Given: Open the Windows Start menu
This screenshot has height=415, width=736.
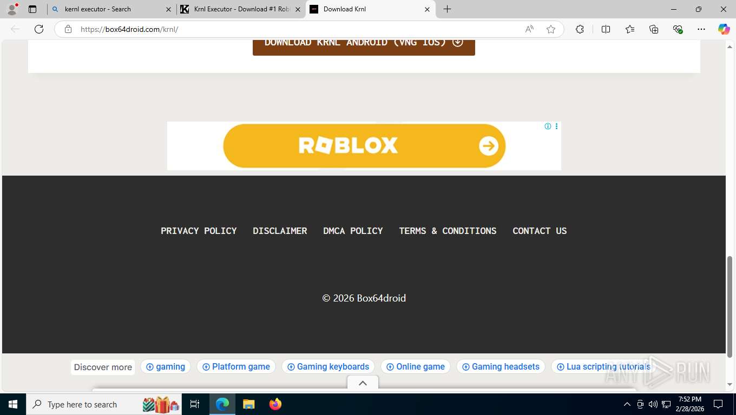Looking at the screenshot, I should pyautogui.click(x=13, y=404).
